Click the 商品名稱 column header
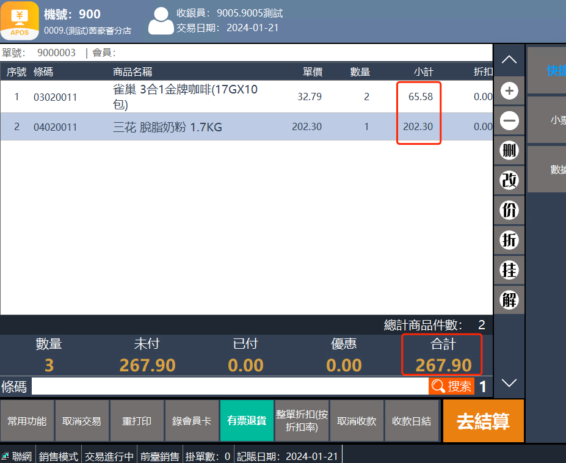 (x=132, y=72)
